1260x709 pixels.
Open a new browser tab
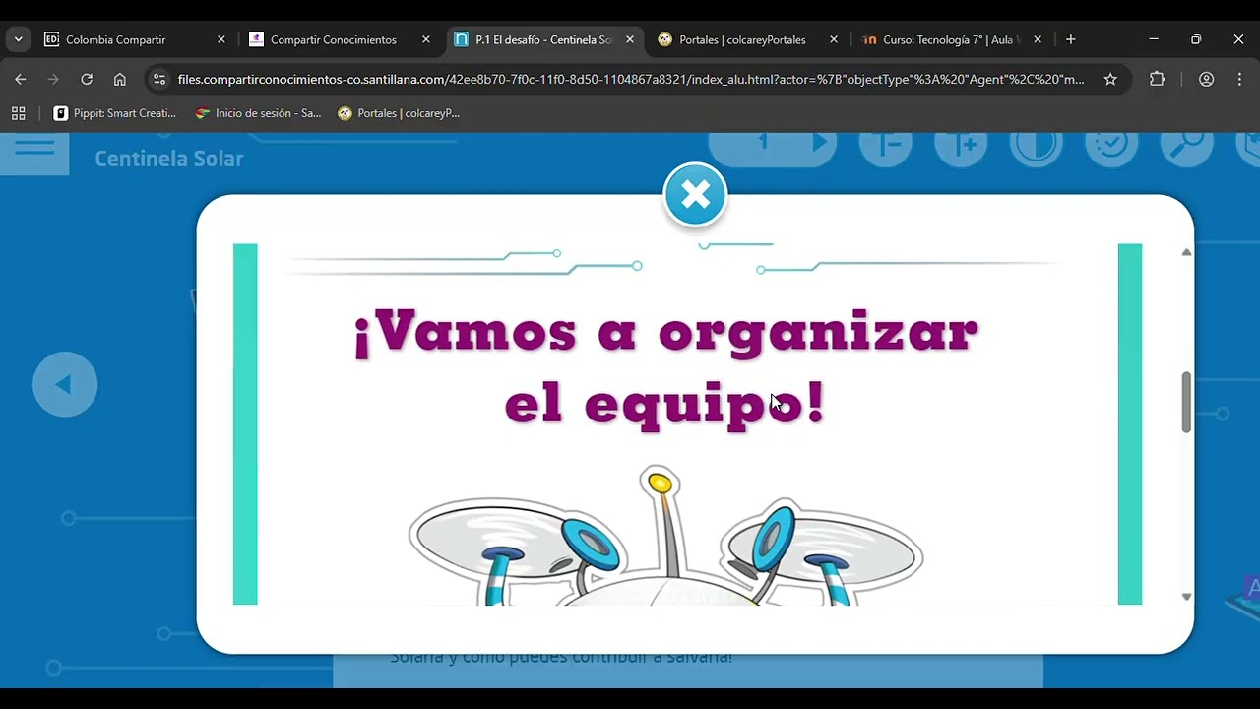click(x=1070, y=40)
